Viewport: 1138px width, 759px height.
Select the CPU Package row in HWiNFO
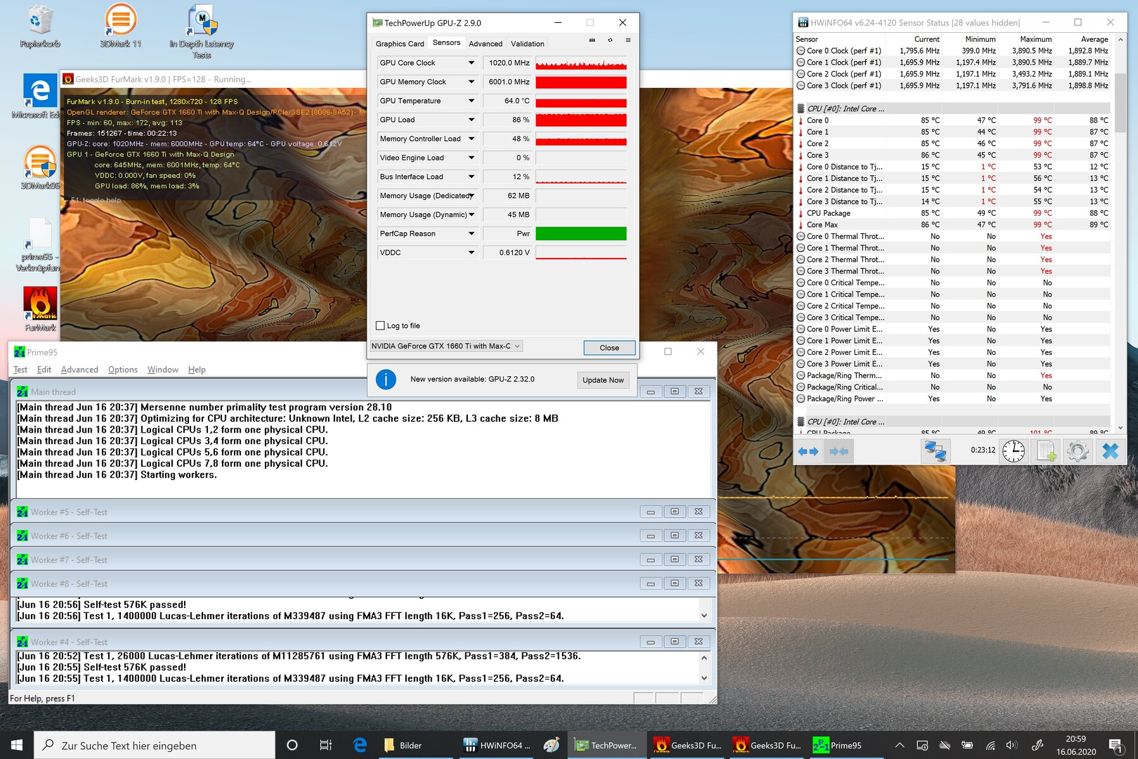[x=953, y=213]
